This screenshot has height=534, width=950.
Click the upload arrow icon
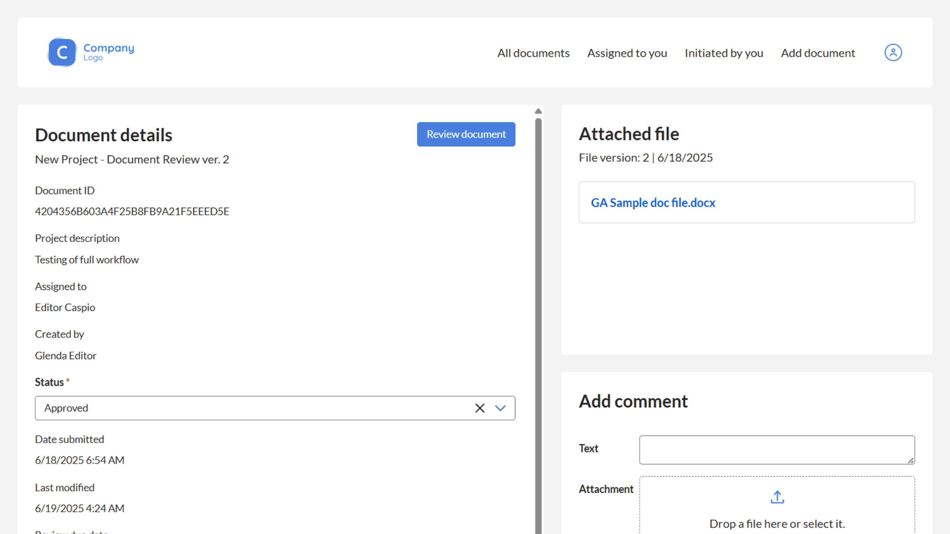coord(777,497)
